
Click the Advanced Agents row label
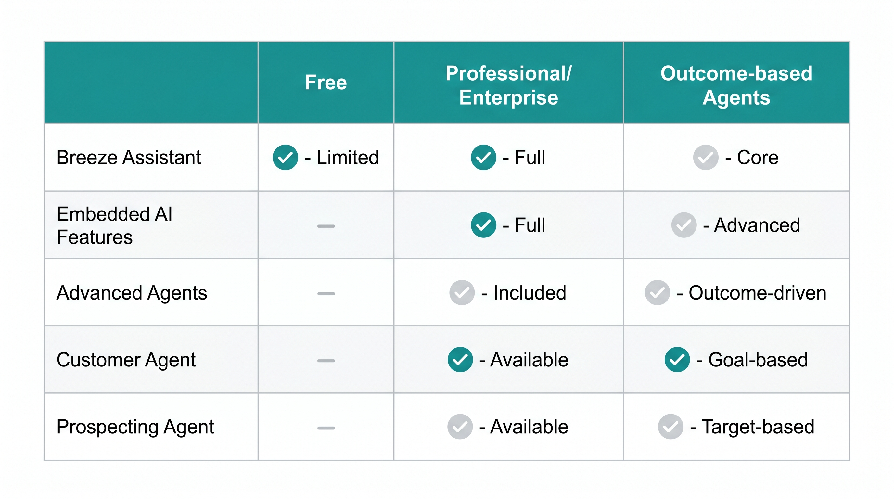pos(132,292)
